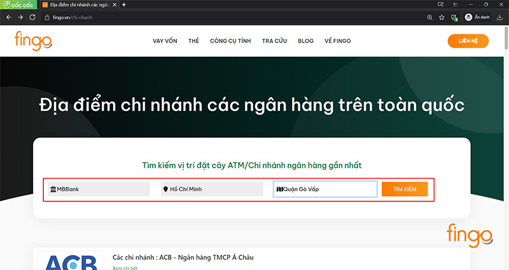Open the BLOG menu item

click(x=306, y=41)
